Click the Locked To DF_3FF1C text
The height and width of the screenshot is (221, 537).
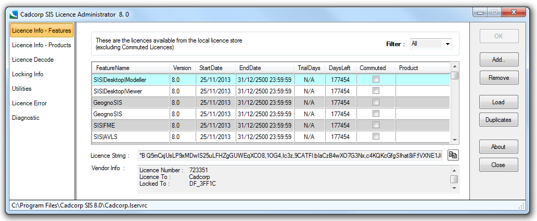pyautogui.click(x=178, y=184)
